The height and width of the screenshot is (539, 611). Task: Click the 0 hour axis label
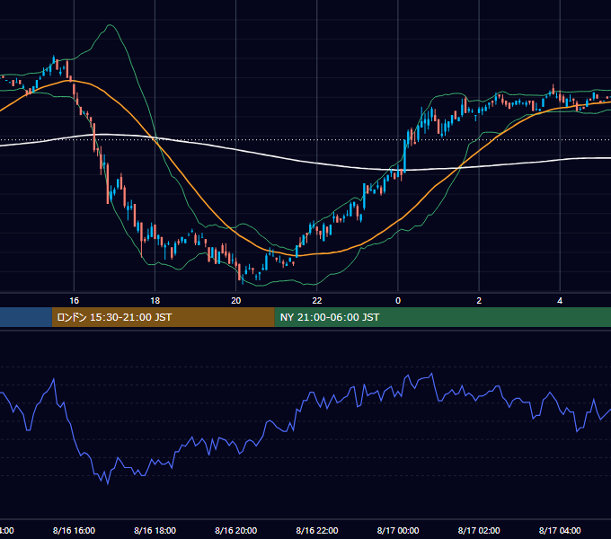(x=398, y=301)
